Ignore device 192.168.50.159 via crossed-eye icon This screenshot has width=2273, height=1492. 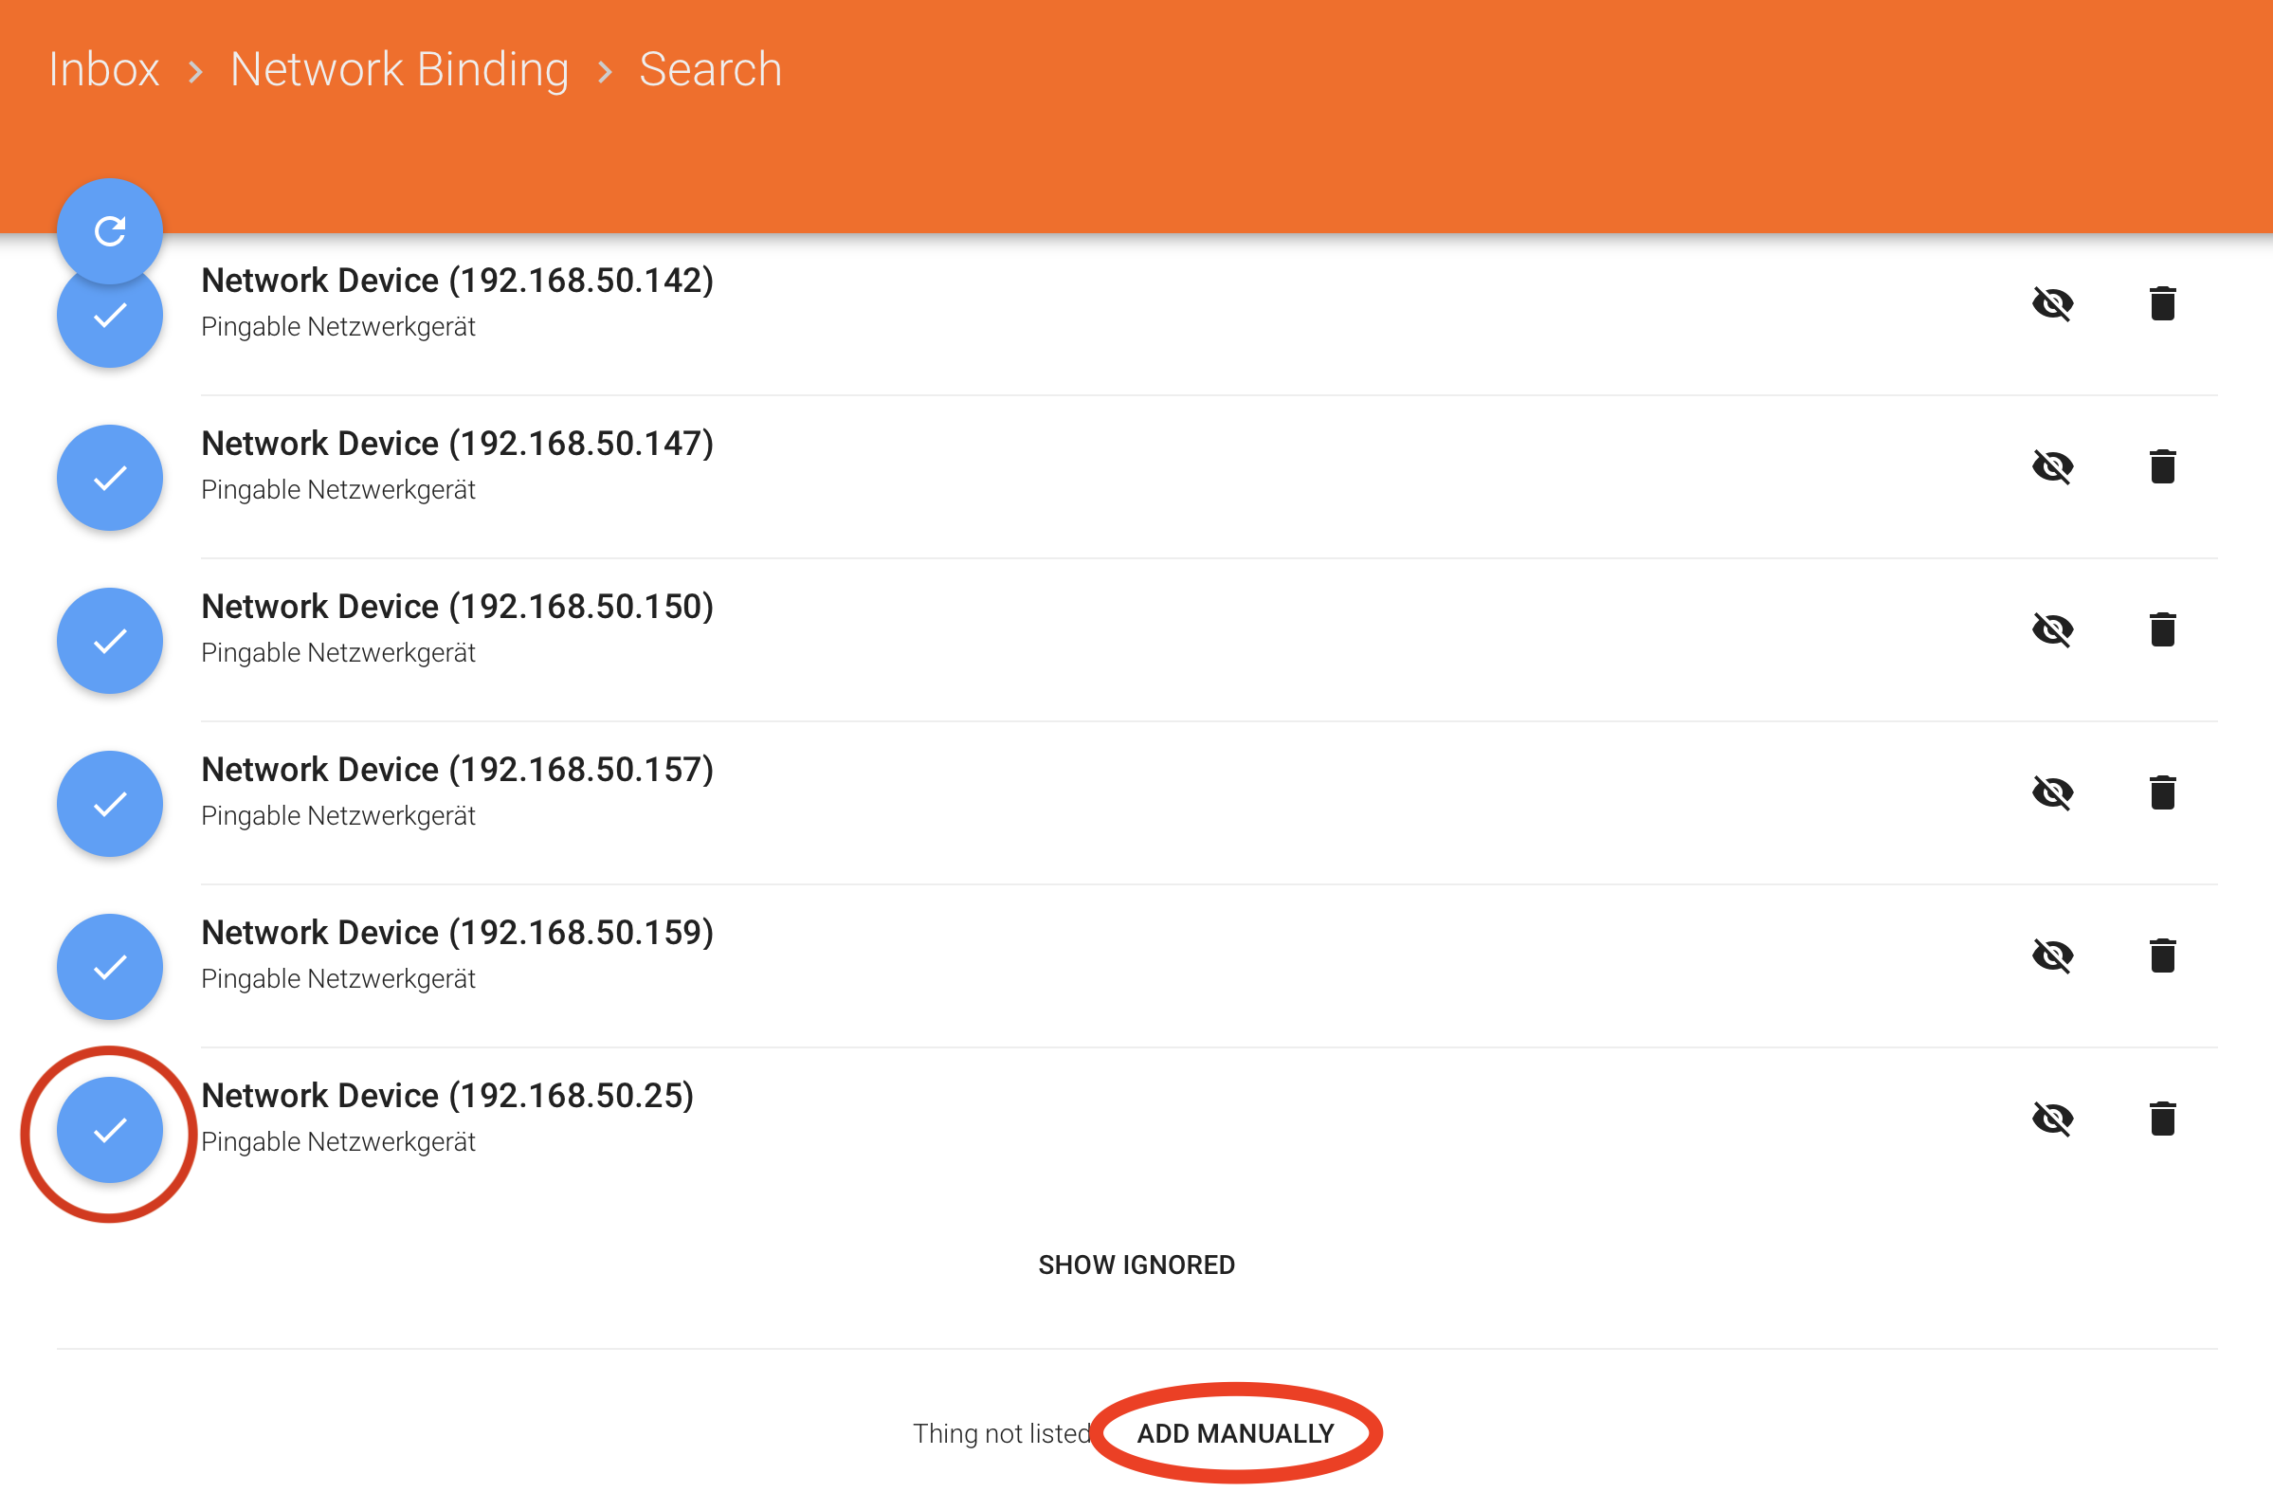point(2053,956)
